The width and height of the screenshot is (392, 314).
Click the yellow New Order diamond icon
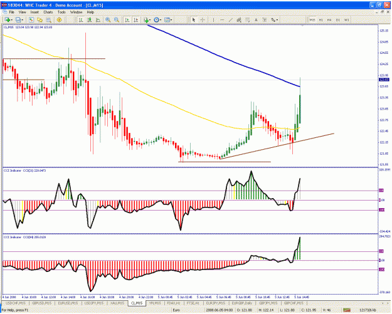[59, 19]
